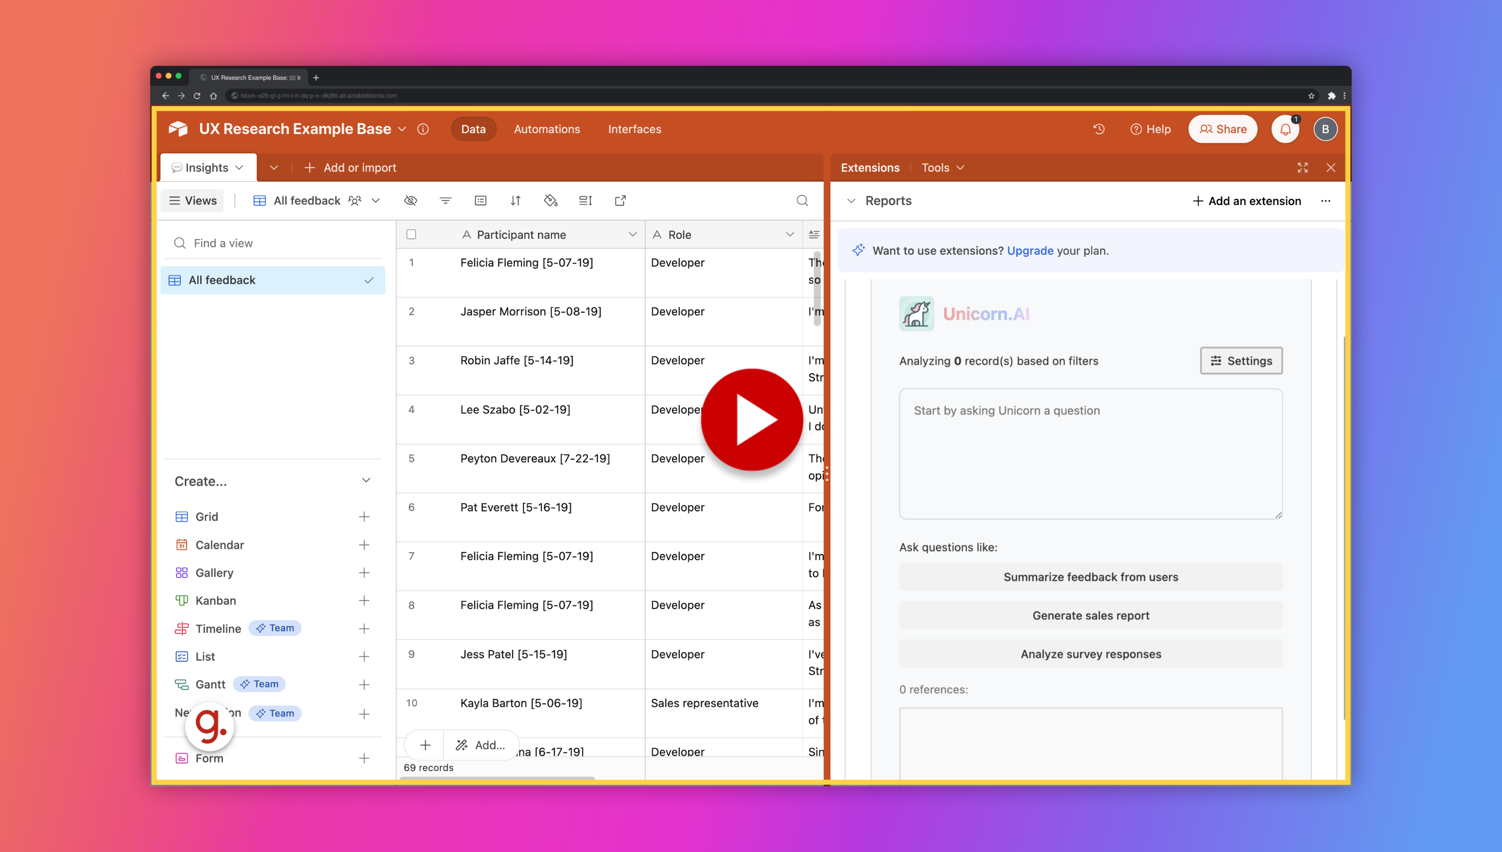Screen dimensions: 1502x852
Task: Open the tables list chevron
Action: [x=274, y=168]
